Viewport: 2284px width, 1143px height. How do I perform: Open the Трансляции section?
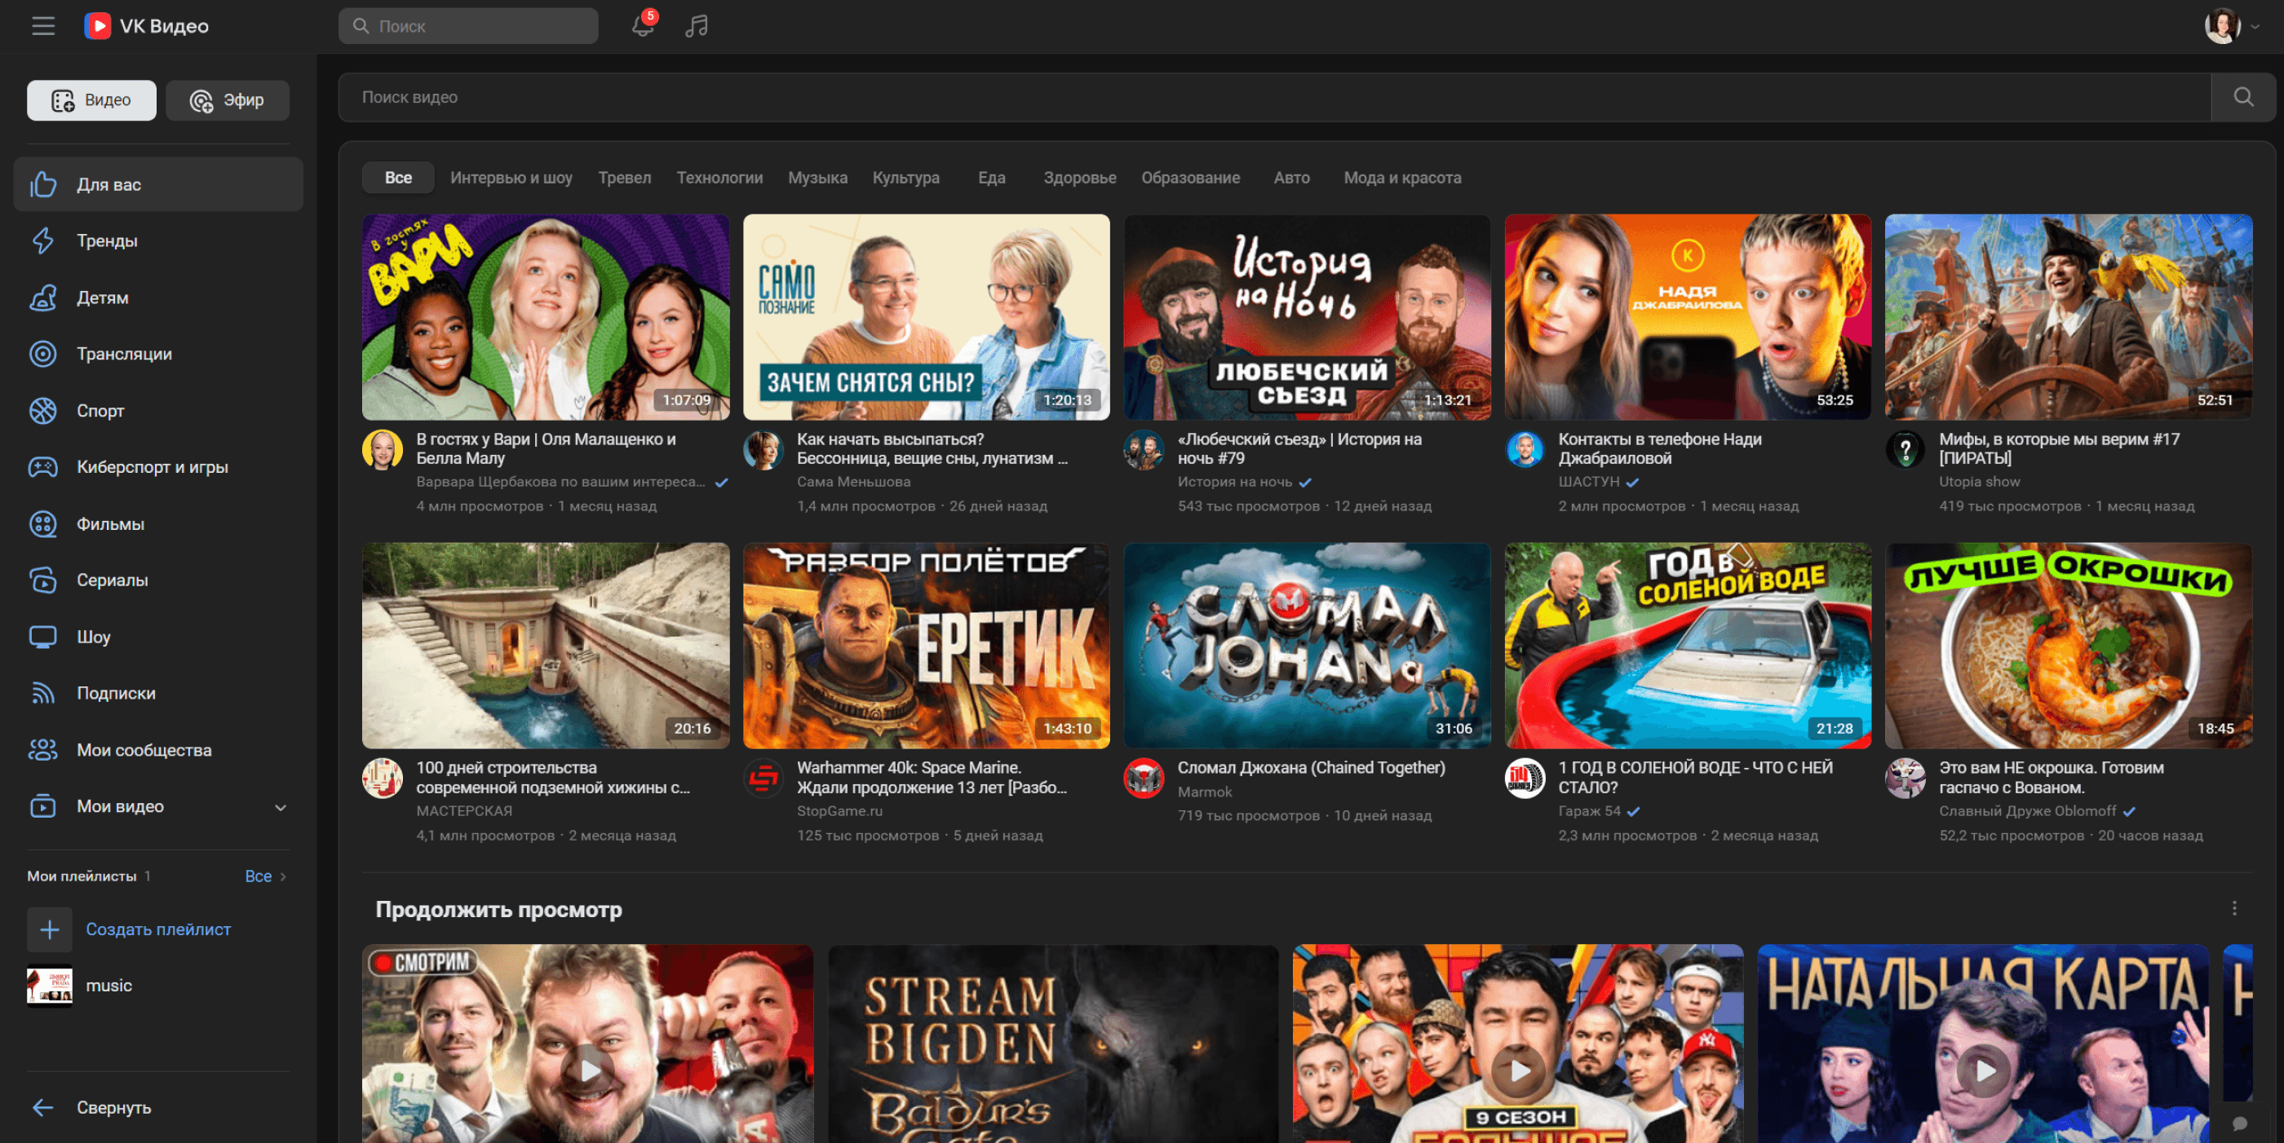click(123, 354)
